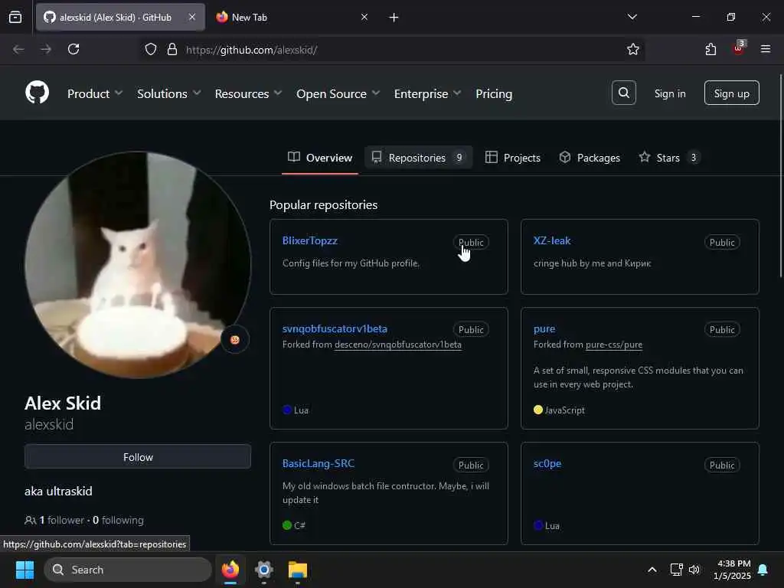Click Alex Skid's profile avatar picture

pos(138,265)
